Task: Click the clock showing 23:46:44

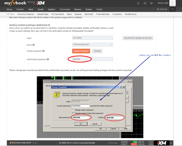Action: click(162, 9)
